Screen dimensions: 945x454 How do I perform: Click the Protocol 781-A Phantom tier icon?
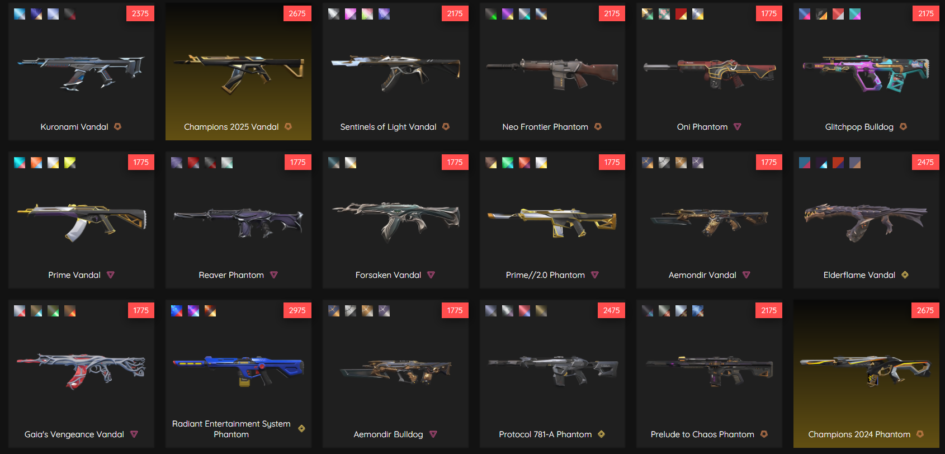(x=601, y=434)
